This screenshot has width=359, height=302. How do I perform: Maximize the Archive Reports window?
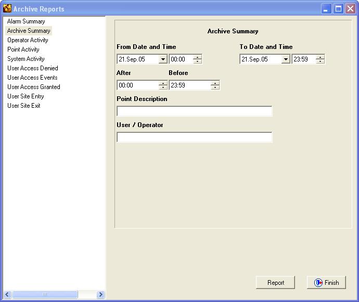338,9
